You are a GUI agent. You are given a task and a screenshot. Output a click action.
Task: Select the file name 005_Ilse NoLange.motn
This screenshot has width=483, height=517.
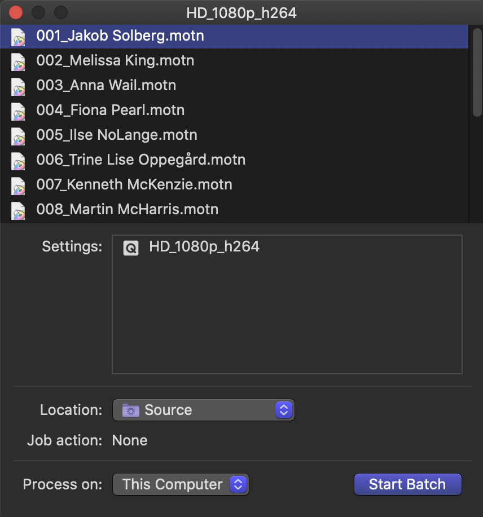click(117, 135)
